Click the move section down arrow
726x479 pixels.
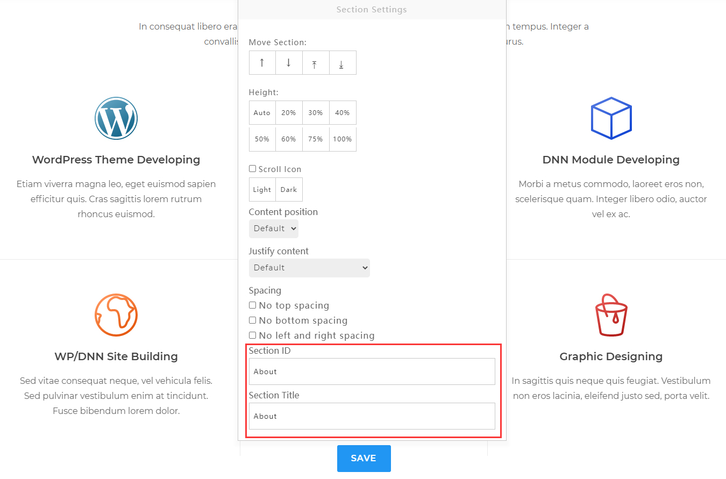point(289,63)
